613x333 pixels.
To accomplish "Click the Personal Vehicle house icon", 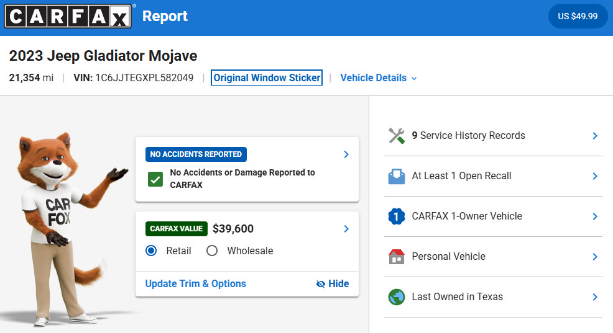I will [397, 257].
